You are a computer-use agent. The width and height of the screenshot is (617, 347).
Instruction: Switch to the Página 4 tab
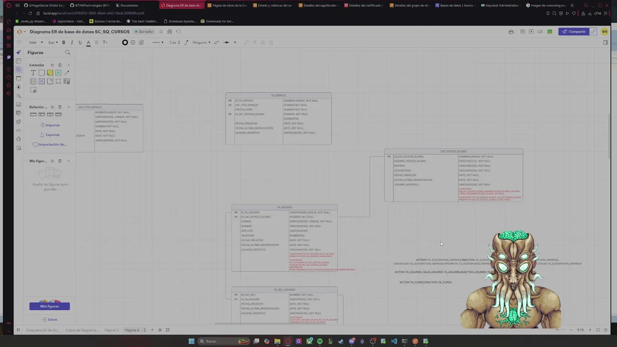pos(132,330)
